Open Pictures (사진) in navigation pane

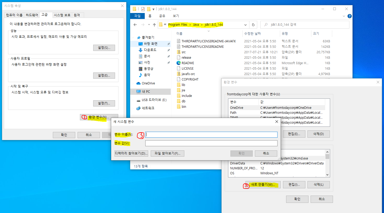[147, 62]
